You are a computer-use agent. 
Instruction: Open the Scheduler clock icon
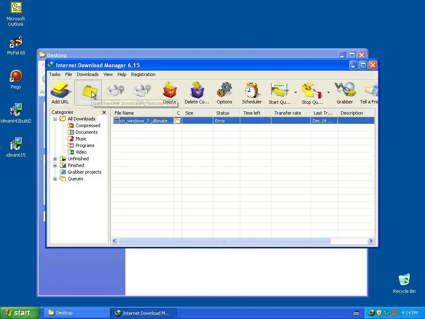[x=252, y=93]
